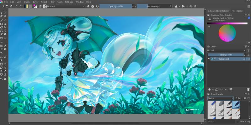Hide the Background layer with eye icon
This screenshot has width=251, height=125.
(209, 59)
